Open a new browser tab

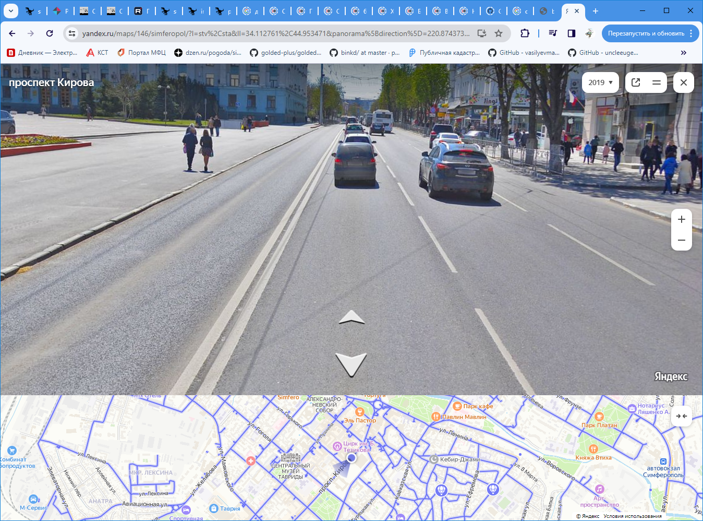(596, 11)
